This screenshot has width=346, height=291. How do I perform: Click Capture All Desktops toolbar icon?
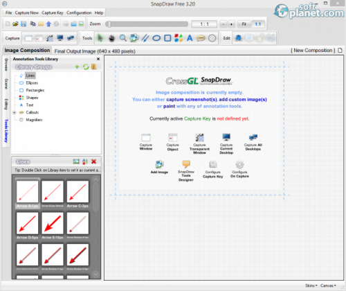71,38
